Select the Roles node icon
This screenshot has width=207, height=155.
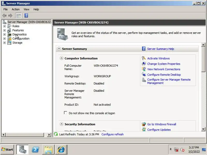[x=9, y=26]
